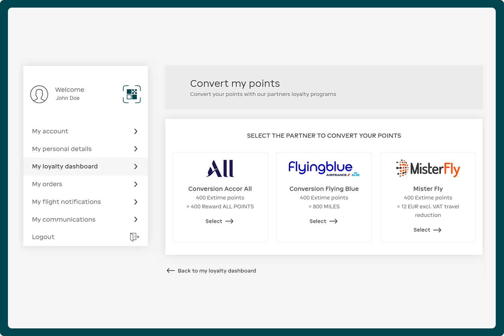The image size is (504, 336).
Task: Expand My account chevron
Action: pos(136,131)
